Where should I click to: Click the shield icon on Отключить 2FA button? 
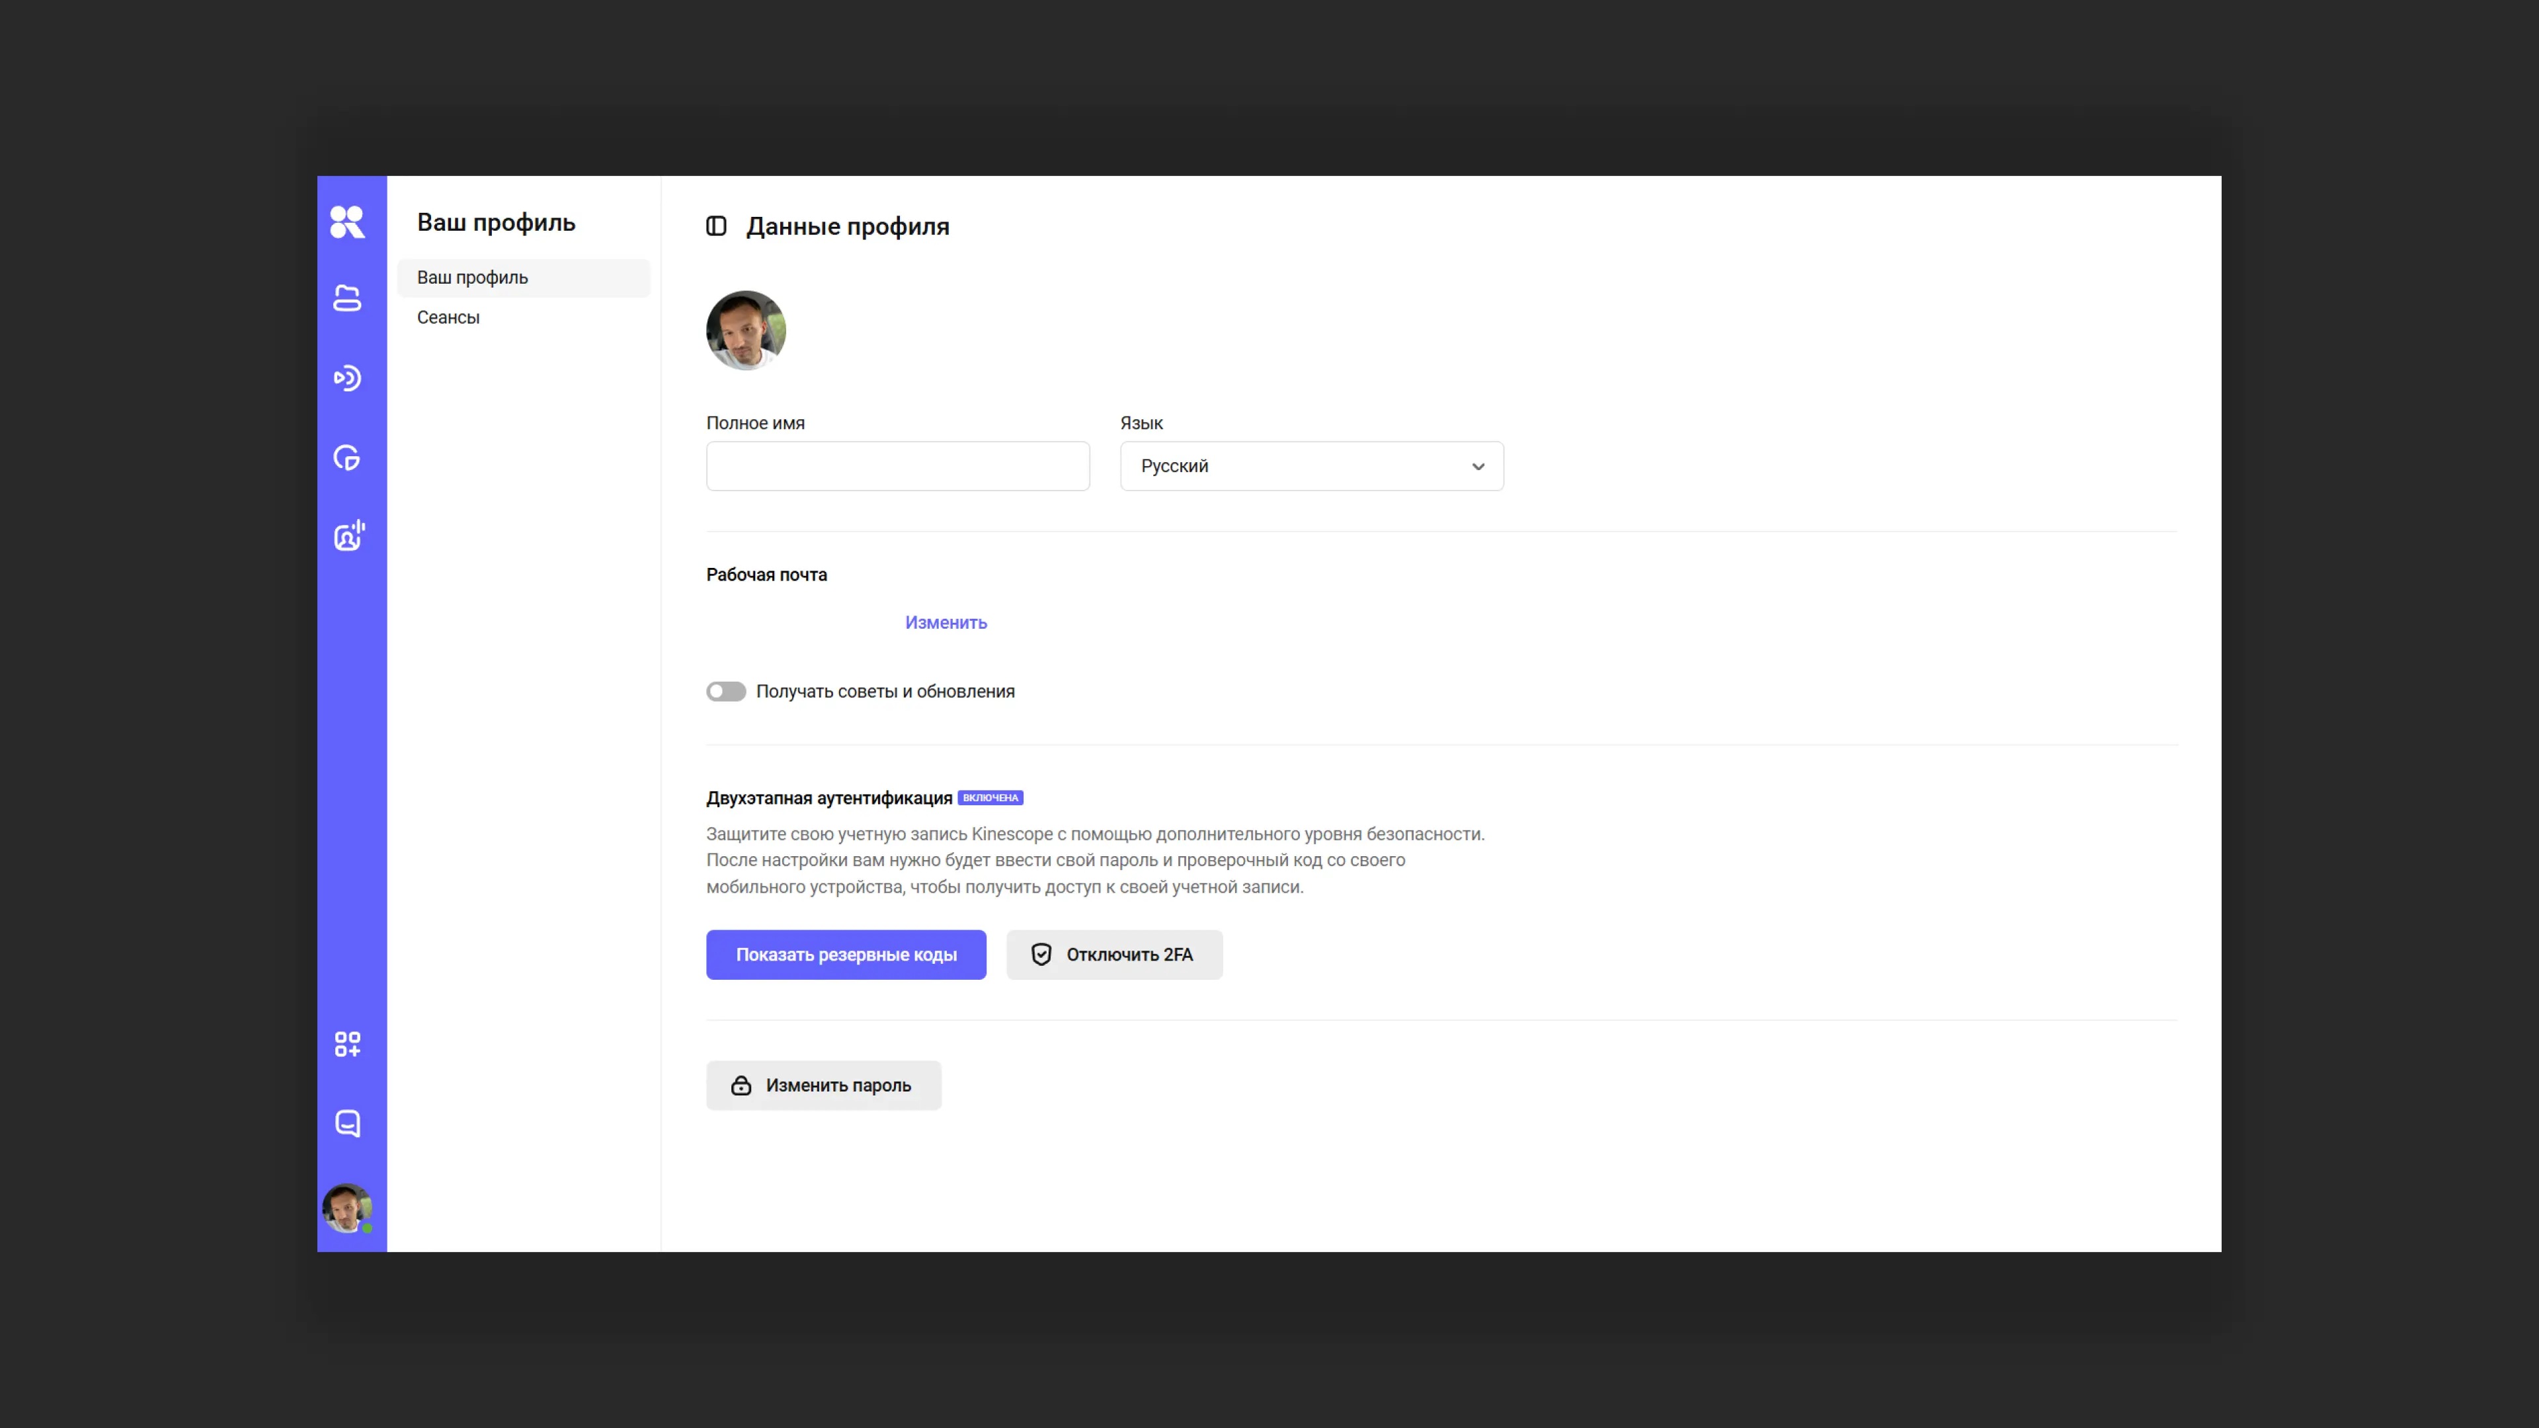tap(1042, 954)
